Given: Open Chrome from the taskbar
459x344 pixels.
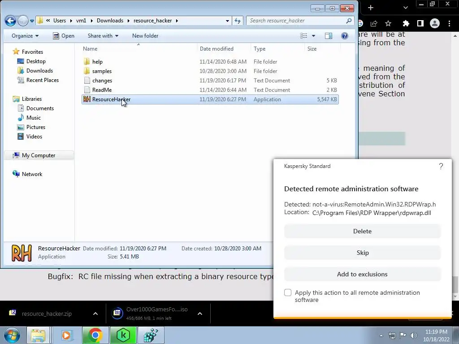Looking at the screenshot, I should tap(95, 335).
